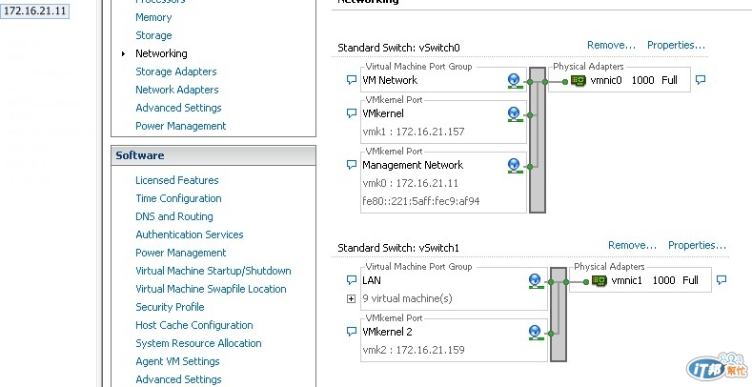Screen dimensions: 752x387
Task: Click the globe icon for VM Network
Action: point(515,81)
